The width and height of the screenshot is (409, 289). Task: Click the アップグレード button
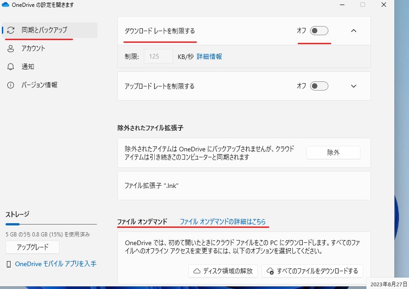click(33, 247)
